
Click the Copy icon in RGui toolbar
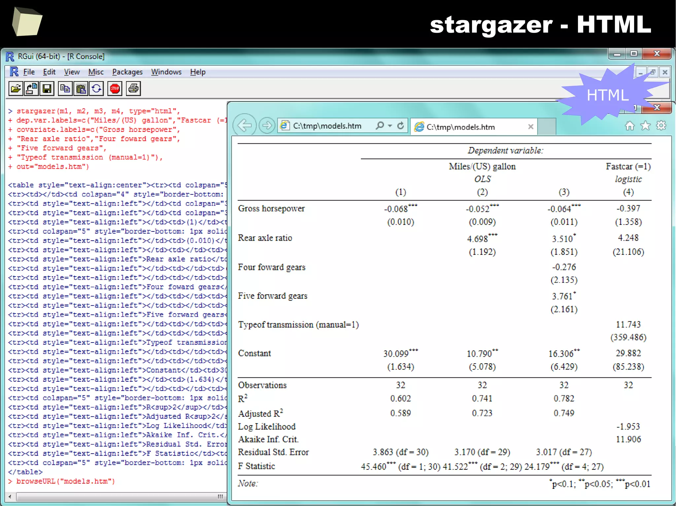[65, 88]
